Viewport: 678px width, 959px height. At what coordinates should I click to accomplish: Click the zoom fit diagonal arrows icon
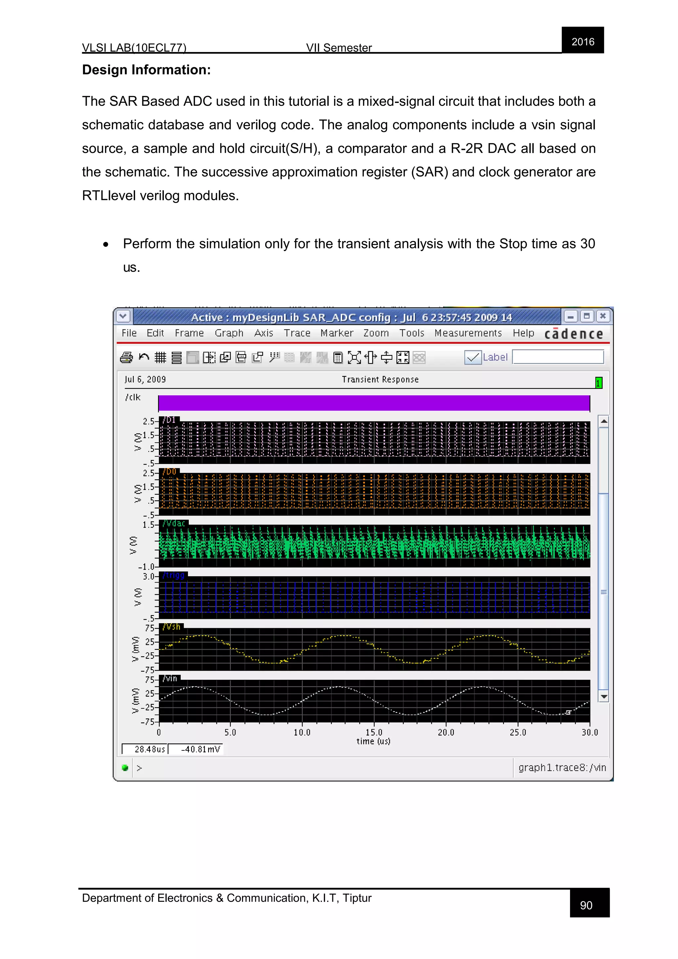(x=354, y=358)
